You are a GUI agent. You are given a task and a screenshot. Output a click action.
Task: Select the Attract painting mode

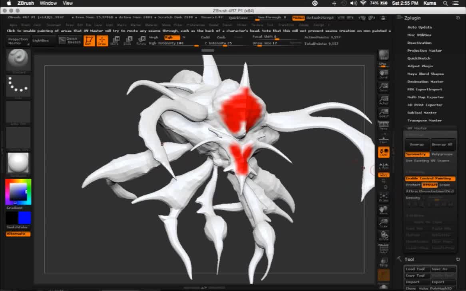coord(430,185)
